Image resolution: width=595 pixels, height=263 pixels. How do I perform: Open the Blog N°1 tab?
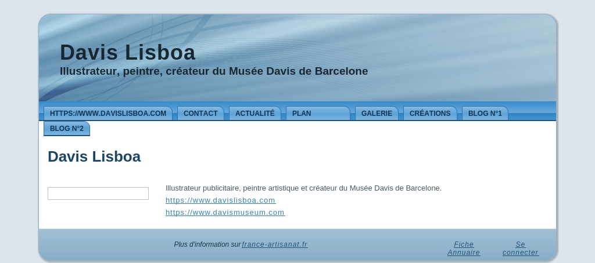click(x=485, y=114)
